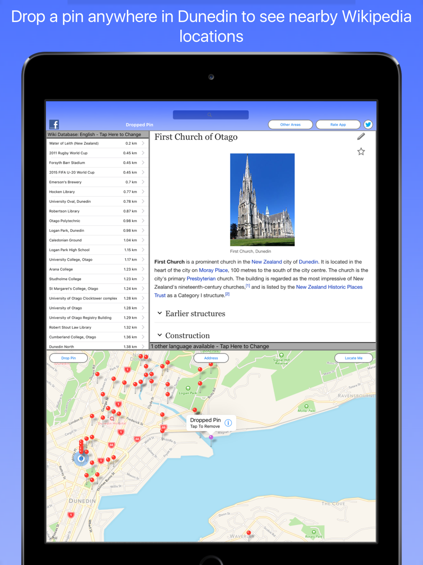The height and width of the screenshot is (565, 423).
Task: Tap the chevron on the Forsyth Barr Stadium row
Action: click(x=143, y=163)
